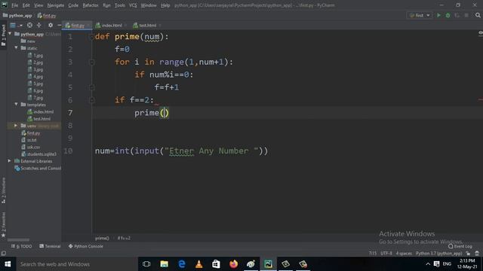This screenshot has height=271, width=483.
Task: Click the Windows taskbar search box
Action: 76,264
